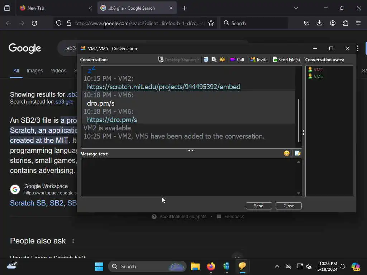Viewport: 367px width, 275px height.
Task: Click the tracking protection shield icon
Action: pos(59,23)
